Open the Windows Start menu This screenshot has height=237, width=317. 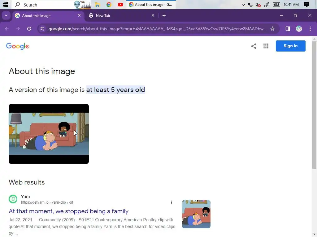[6, 4]
